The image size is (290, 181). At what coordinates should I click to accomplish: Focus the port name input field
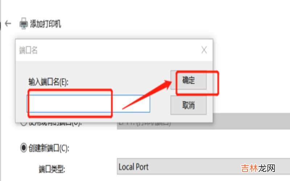click(88, 104)
